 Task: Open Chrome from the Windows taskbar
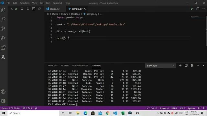[x=108, y=113]
